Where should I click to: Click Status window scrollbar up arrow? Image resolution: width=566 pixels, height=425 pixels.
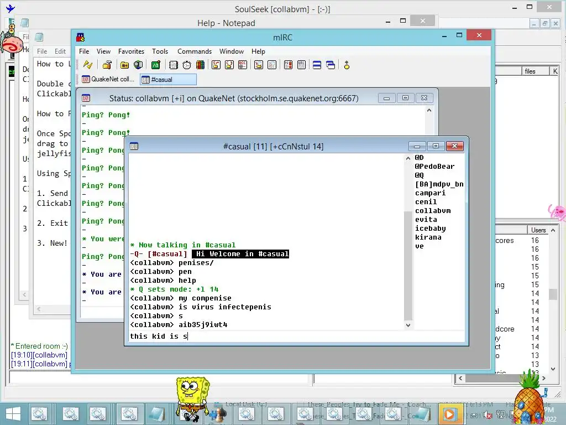[x=429, y=110]
